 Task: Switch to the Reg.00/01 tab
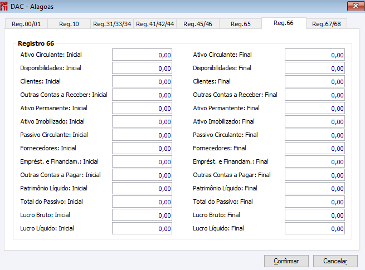(x=26, y=24)
